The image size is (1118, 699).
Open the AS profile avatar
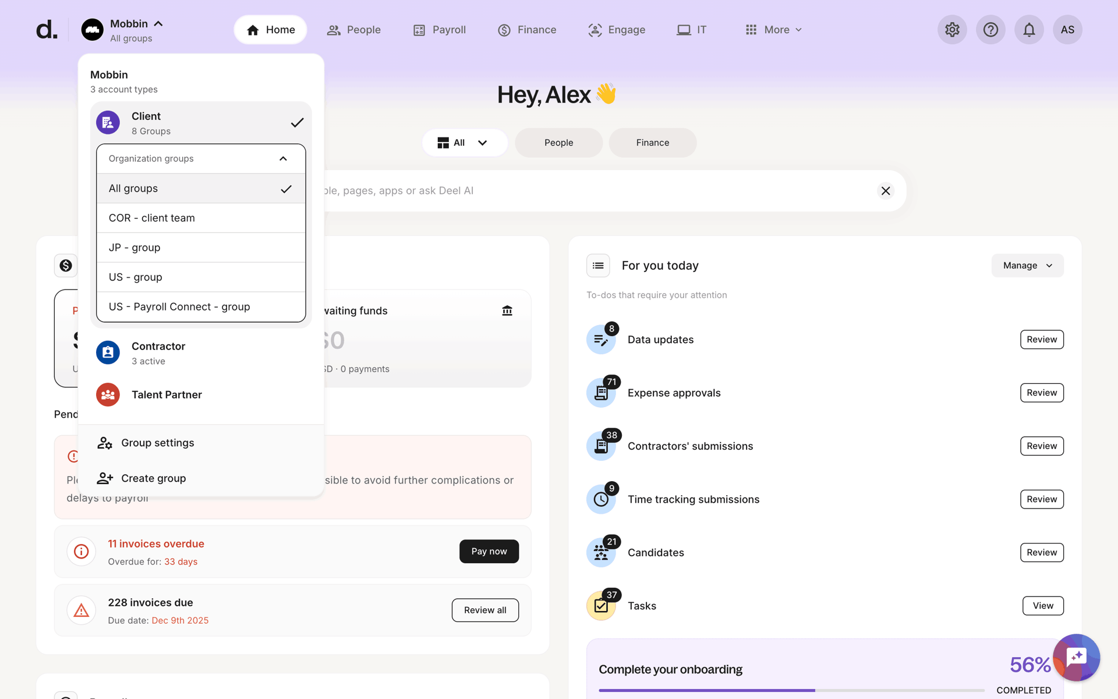click(x=1067, y=30)
